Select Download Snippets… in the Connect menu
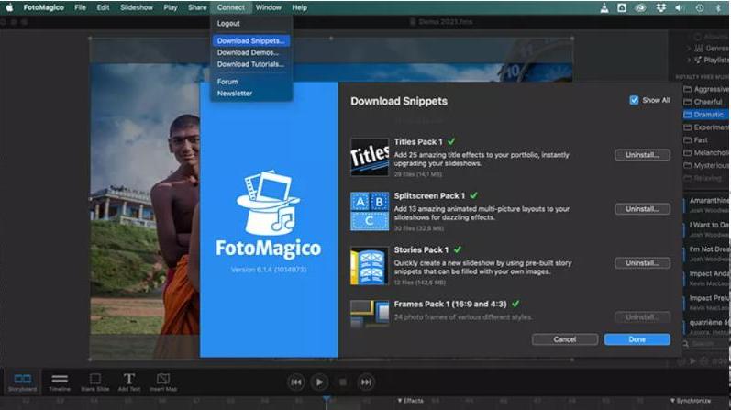This screenshot has width=731, height=410. (250, 41)
